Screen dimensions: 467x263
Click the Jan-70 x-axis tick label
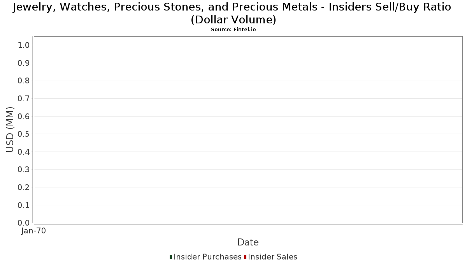point(34,231)
